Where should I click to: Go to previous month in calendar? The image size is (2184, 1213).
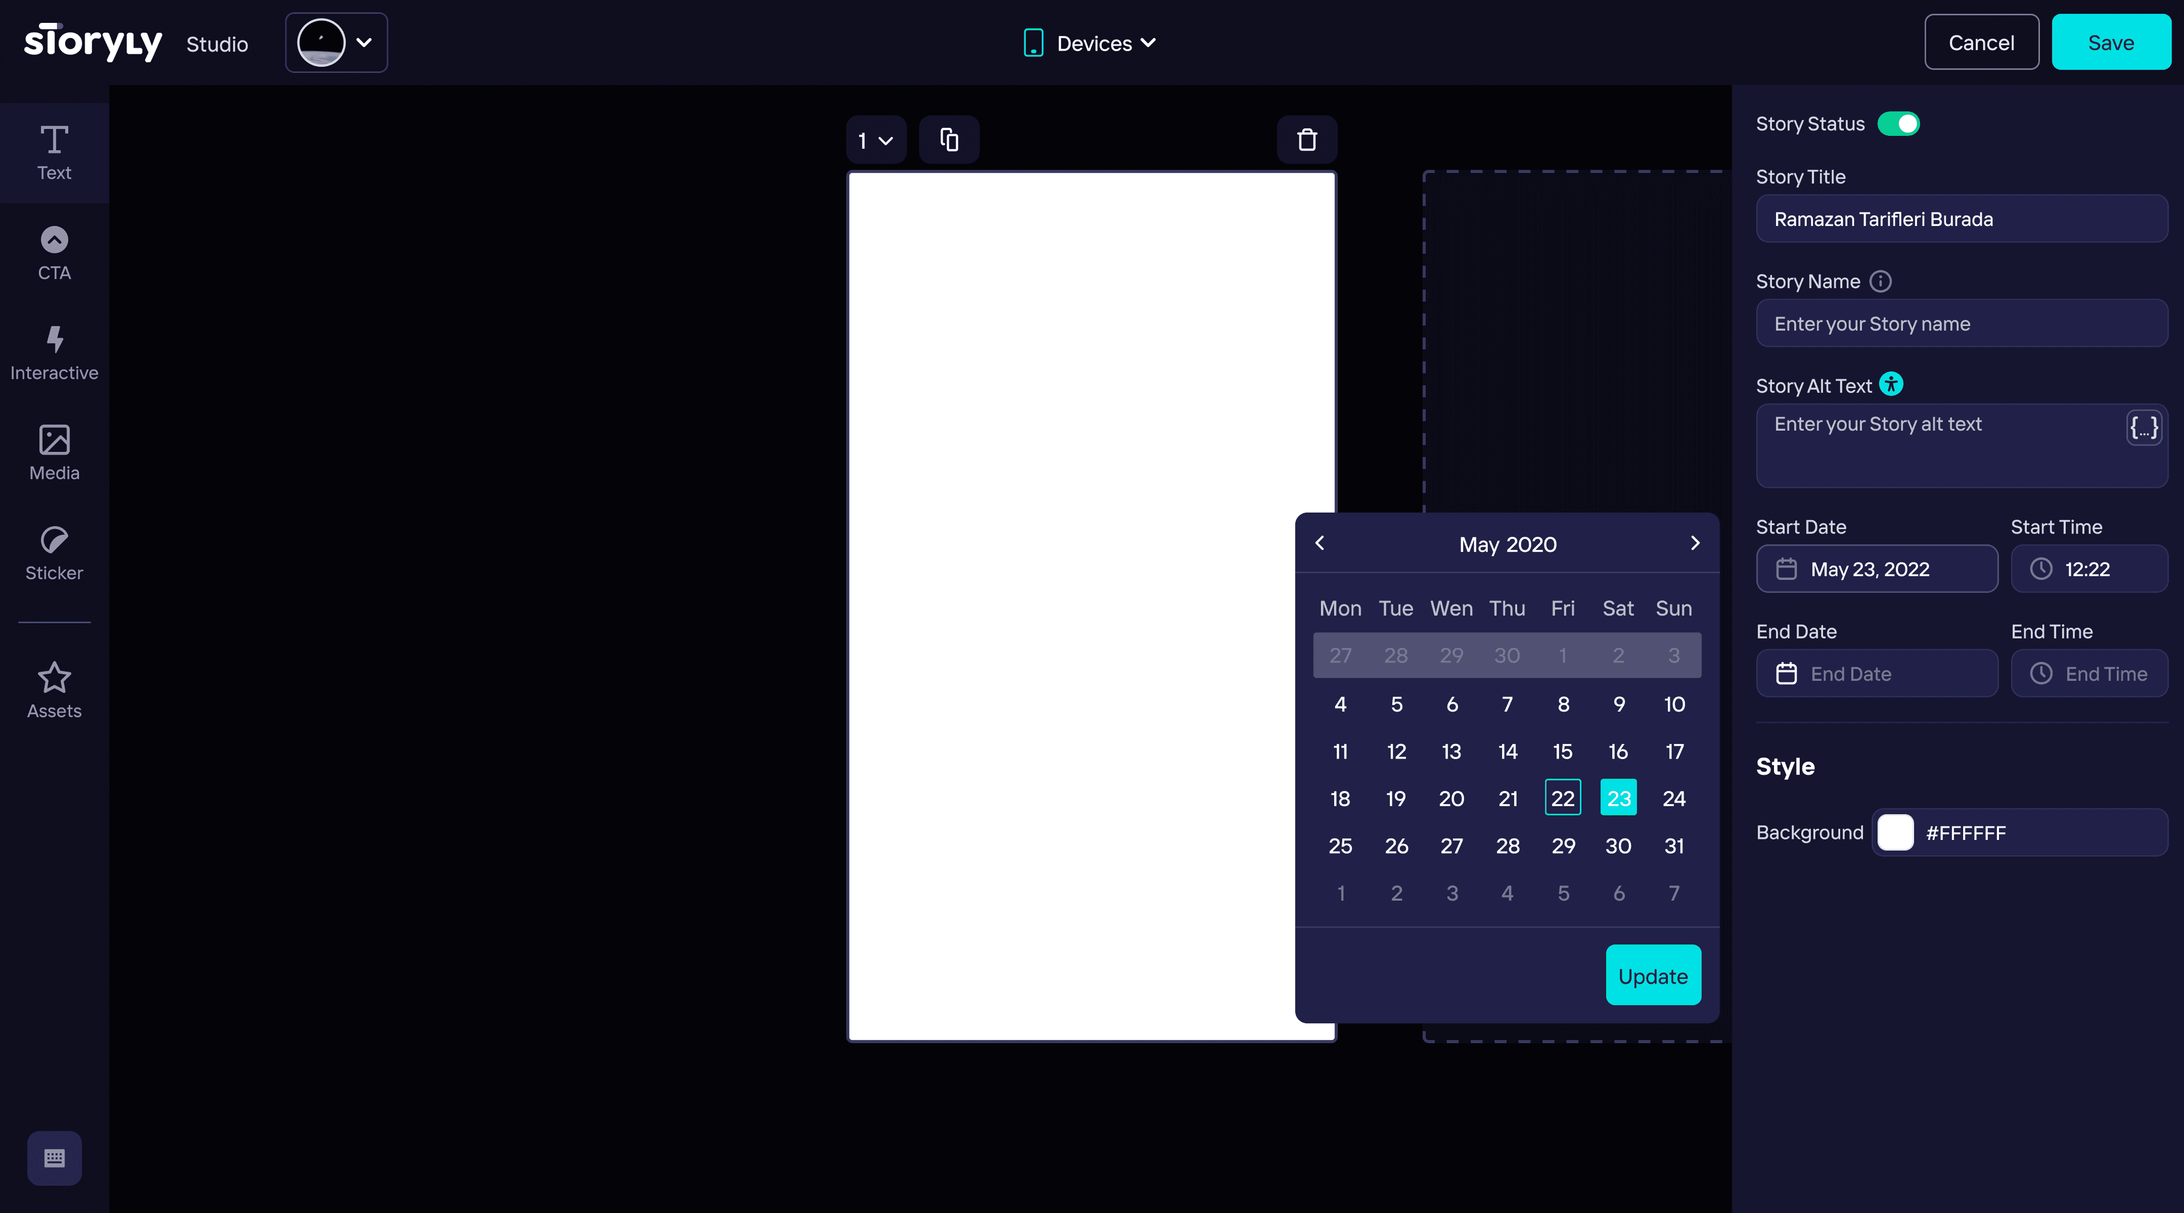[1320, 544]
